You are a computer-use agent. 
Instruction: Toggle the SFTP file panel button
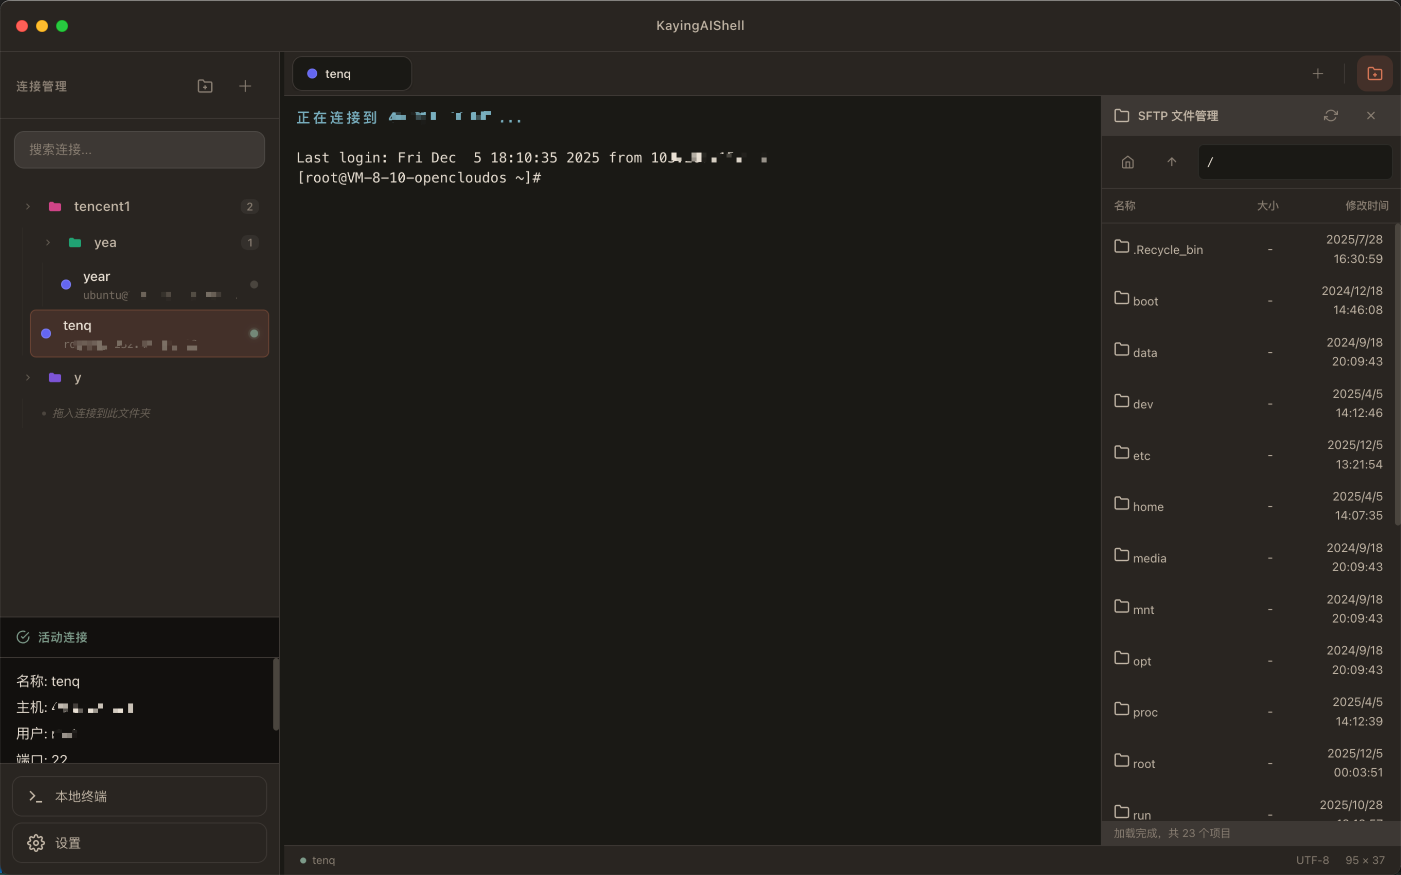click(1374, 73)
